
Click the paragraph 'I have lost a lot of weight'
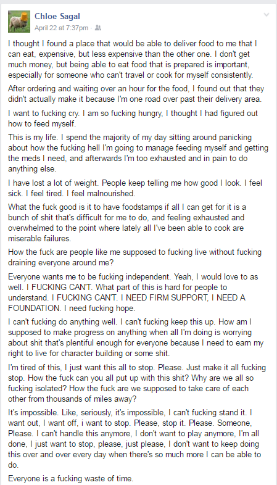(x=134, y=188)
